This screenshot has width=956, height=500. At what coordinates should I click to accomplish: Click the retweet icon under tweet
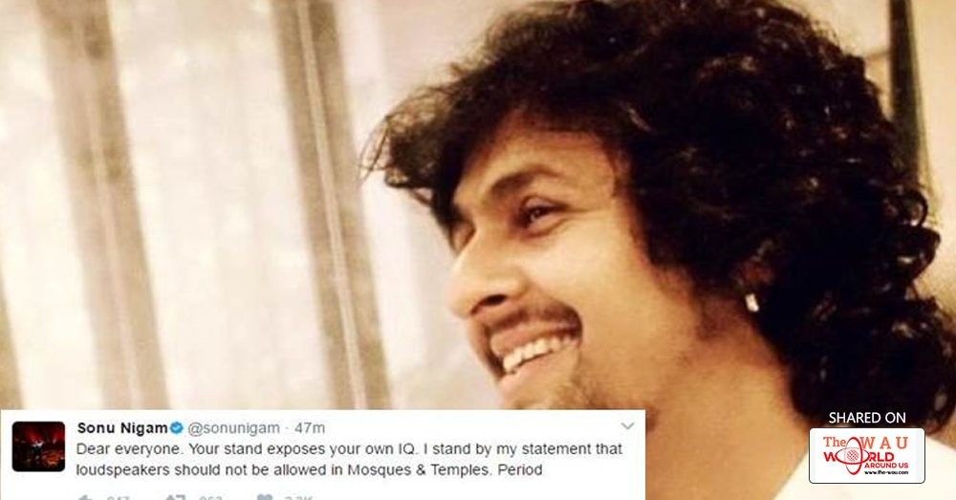click(x=176, y=497)
